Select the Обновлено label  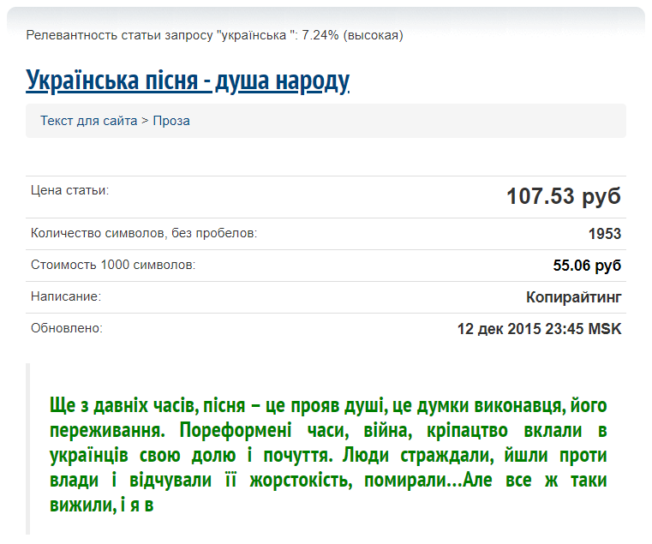[x=66, y=328]
